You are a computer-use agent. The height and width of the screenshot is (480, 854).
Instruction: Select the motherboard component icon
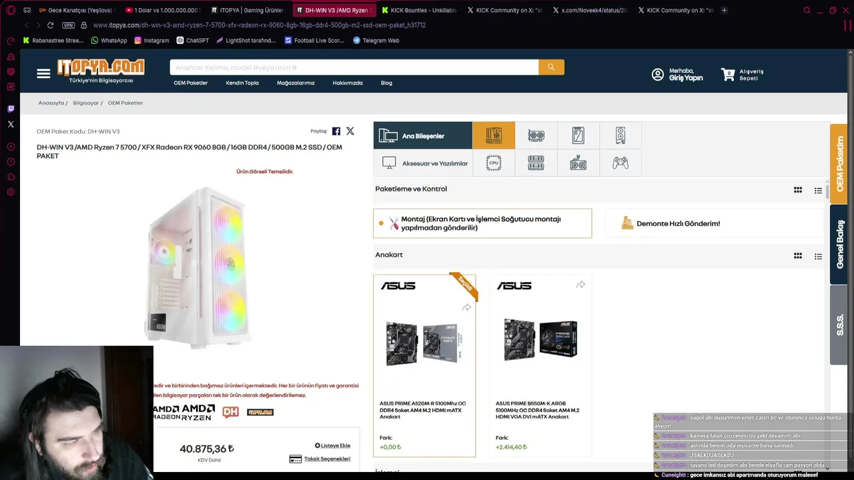coord(494,135)
